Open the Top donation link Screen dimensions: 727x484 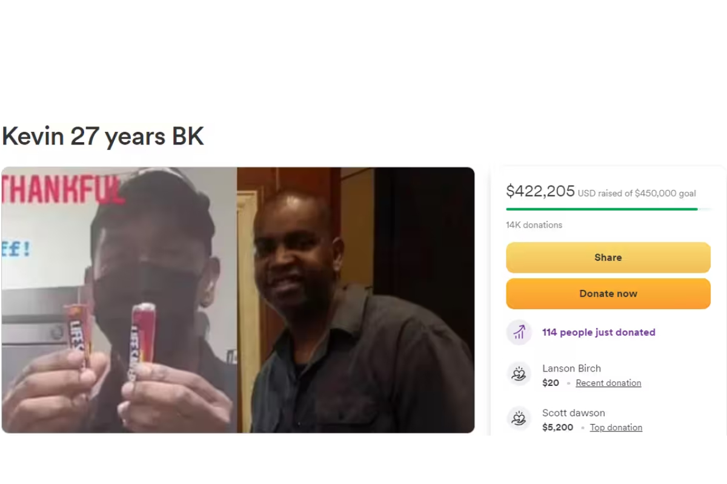pyautogui.click(x=616, y=428)
